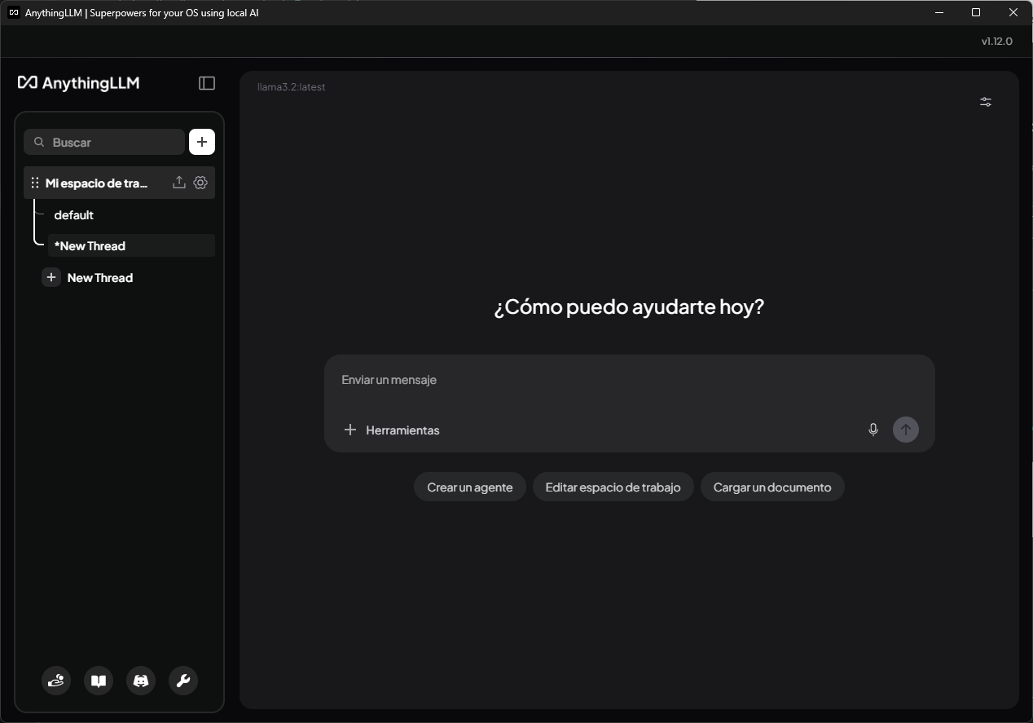1033x723 pixels.
Task: Open the documentation book icon
Action: pyautogui.click(x=99, y=681)
